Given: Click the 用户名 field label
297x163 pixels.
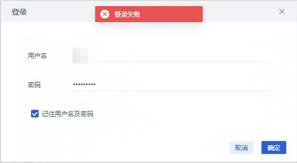Looking at the screenshot, I should [37, 56].
